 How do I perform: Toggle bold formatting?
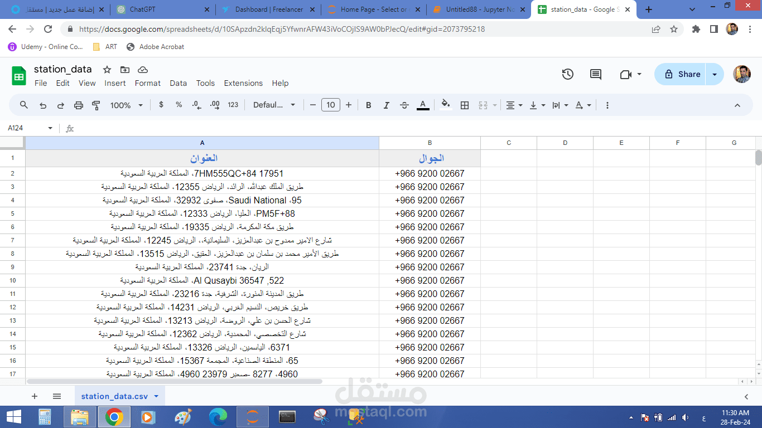coord(368,105)
